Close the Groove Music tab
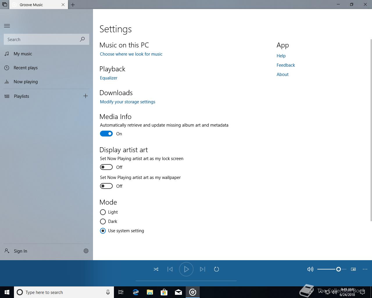 point(63,5)
